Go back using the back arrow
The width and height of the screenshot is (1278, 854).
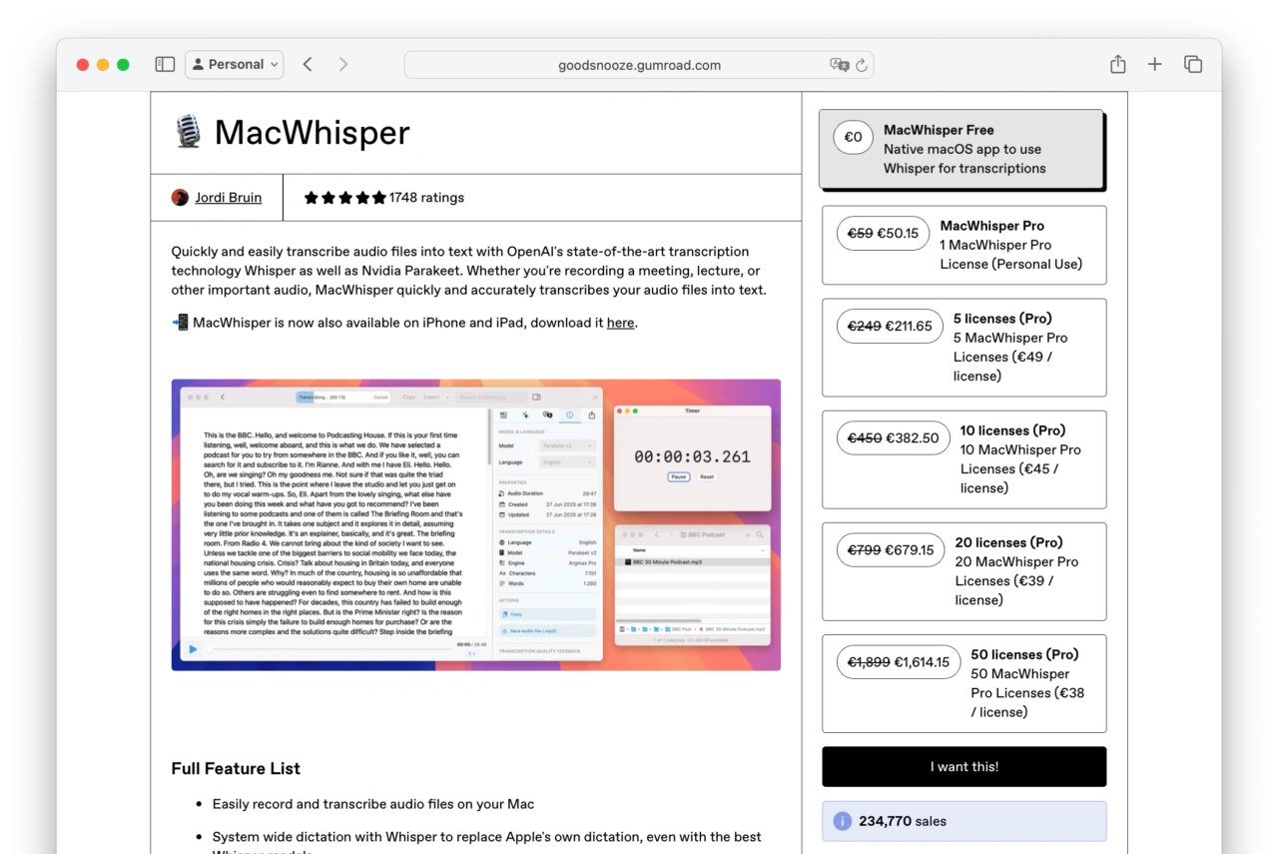coord(308,65)
